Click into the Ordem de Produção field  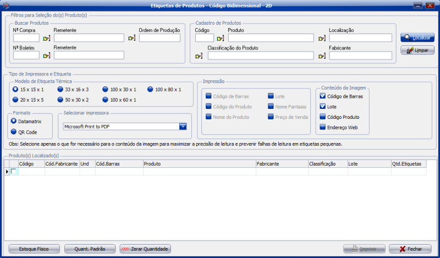pos(159,38)
